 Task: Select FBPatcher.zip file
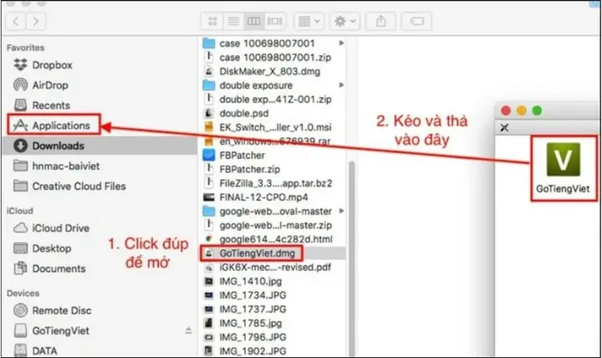(x=249, y=169)
